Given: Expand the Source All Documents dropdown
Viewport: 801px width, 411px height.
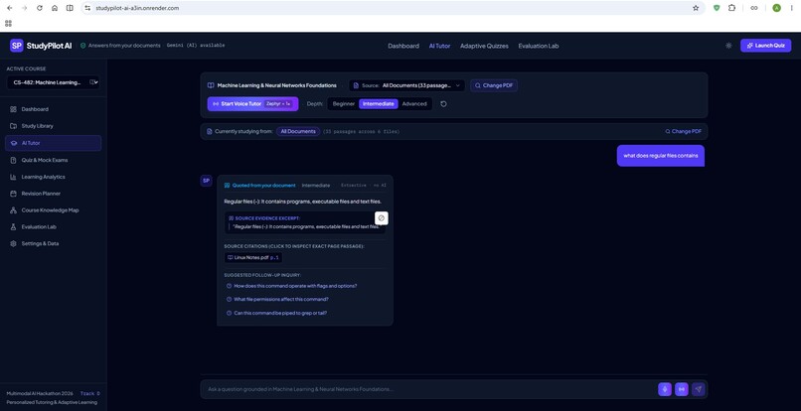Looking at the screenshot, I should click(x=406, y=85).
